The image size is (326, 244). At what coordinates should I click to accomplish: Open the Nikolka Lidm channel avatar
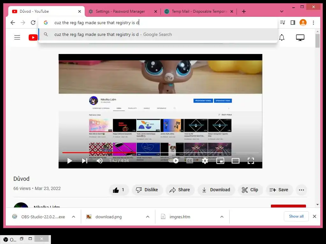tap(21, 205)
